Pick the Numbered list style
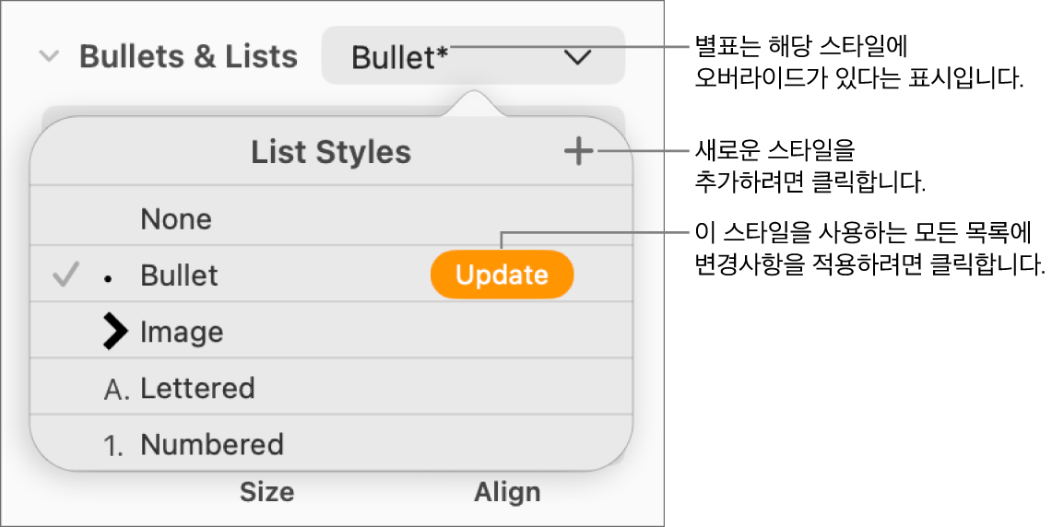The width and height of the screenshot is (1052, 527). tap(212, 446)
